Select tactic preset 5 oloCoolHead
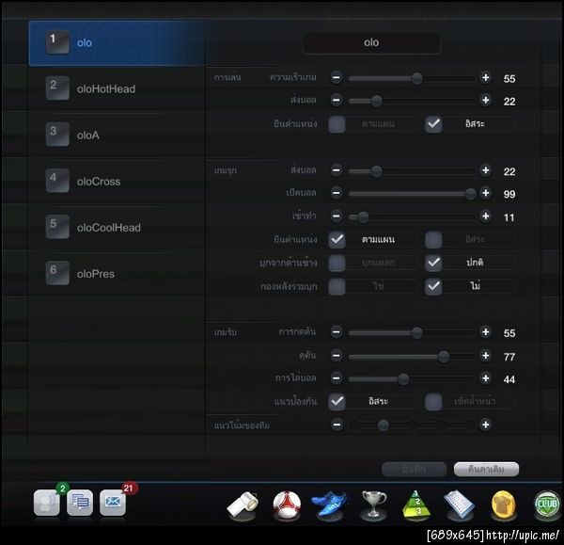This screenshot has width=564, height=545. point(117,227)
